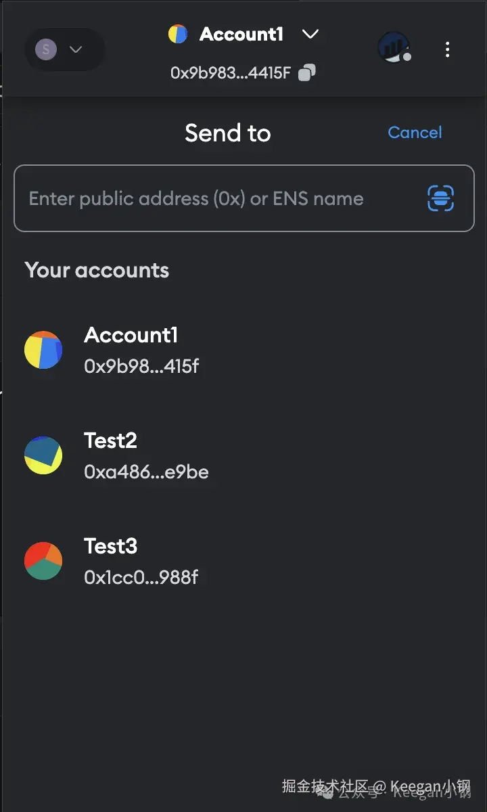Viewport: 487px width, 812px height.
Task: Click the header address 0x9b983...4415F
Action: [231, 73]
